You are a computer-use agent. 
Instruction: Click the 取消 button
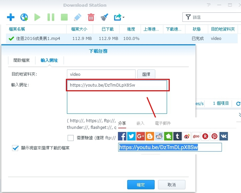(x=171, y=185)
